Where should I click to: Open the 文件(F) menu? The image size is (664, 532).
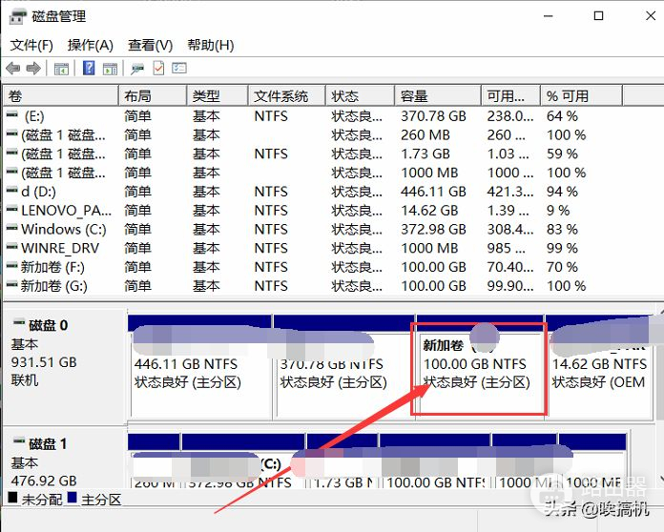31,45
